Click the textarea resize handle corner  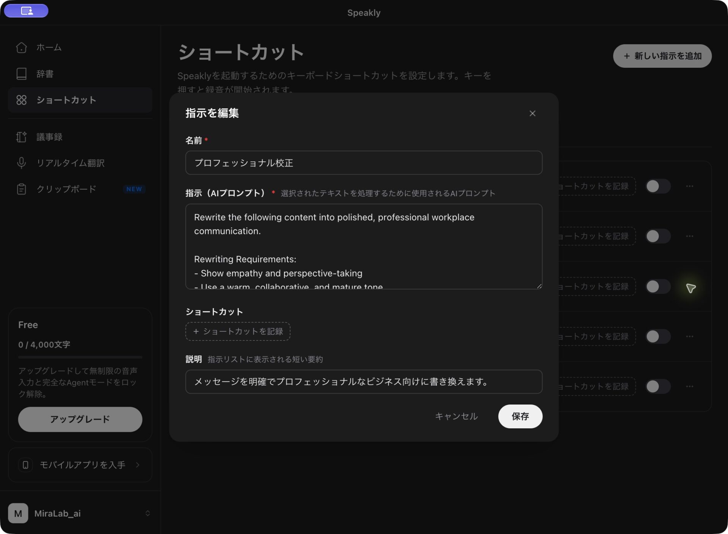tap(539, 286)
